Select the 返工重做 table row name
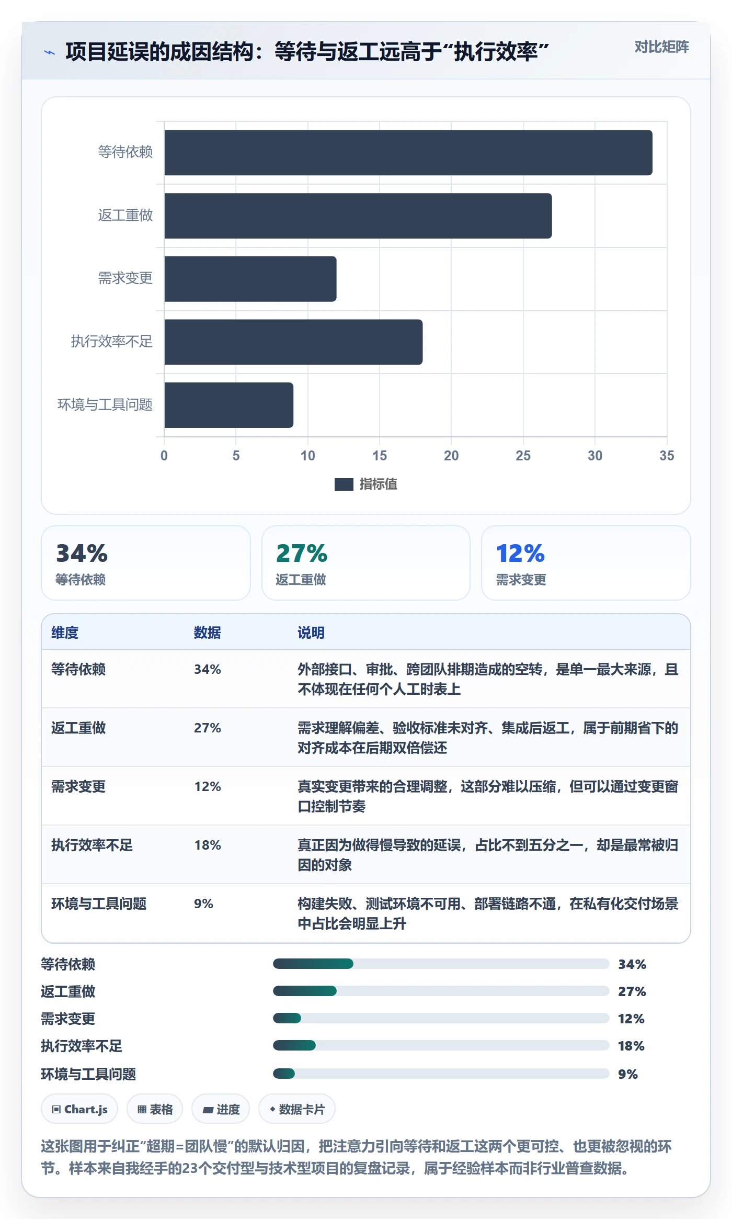The image size is (732, 1219). click(78, 728)
